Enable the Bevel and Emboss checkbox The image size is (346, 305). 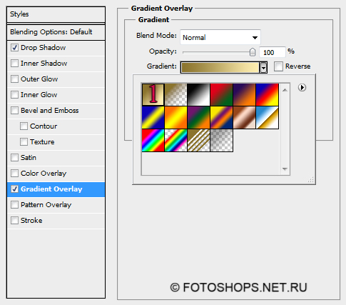coord(15,111)
